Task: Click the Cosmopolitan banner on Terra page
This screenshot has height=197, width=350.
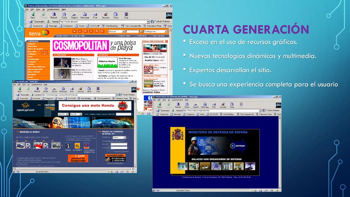Action: coord(96,45)
